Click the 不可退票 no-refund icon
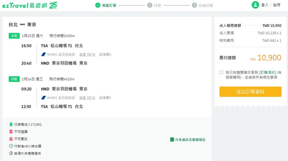 click(x=11, y=131)
